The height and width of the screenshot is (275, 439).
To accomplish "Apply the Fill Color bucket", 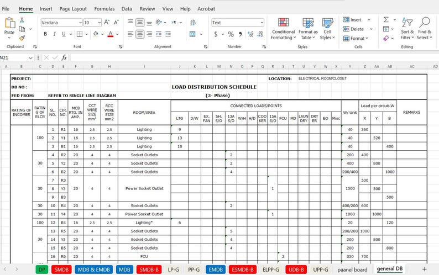I will [96, 34].
